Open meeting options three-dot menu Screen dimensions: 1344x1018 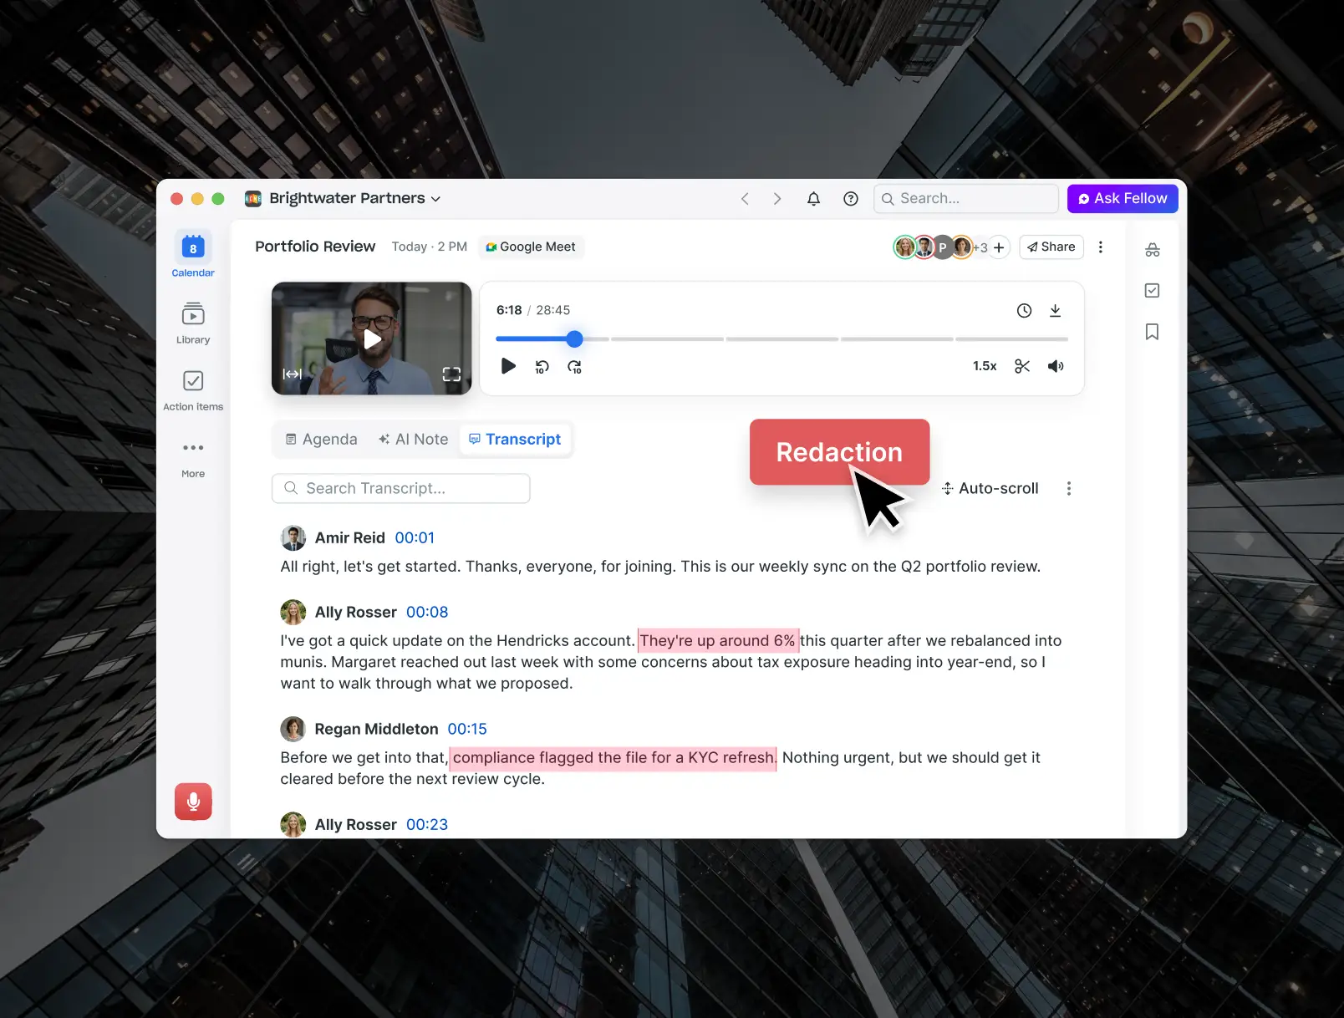1101,247
